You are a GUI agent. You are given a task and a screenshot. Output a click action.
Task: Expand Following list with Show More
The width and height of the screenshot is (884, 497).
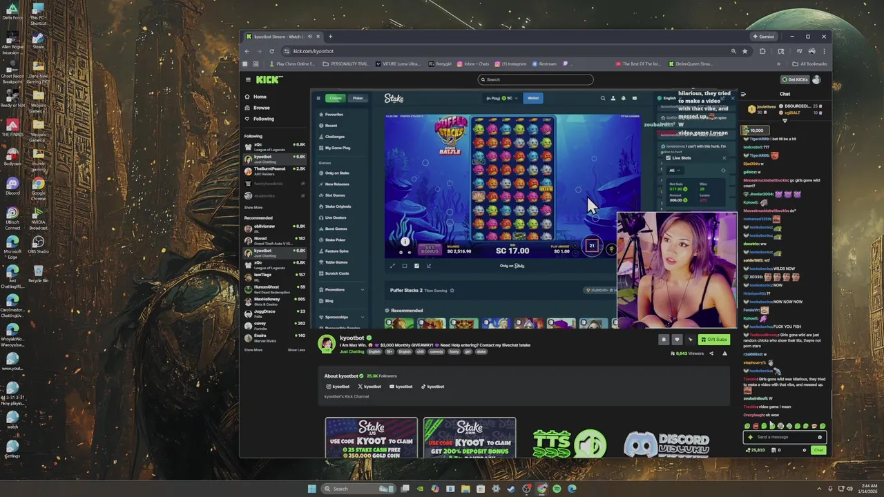(253, 207)
